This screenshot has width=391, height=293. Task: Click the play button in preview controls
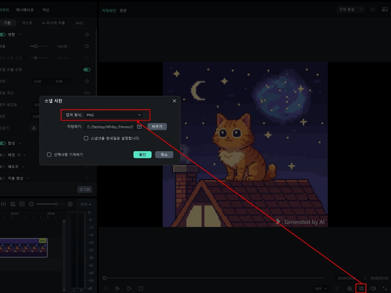coord(129,288)
